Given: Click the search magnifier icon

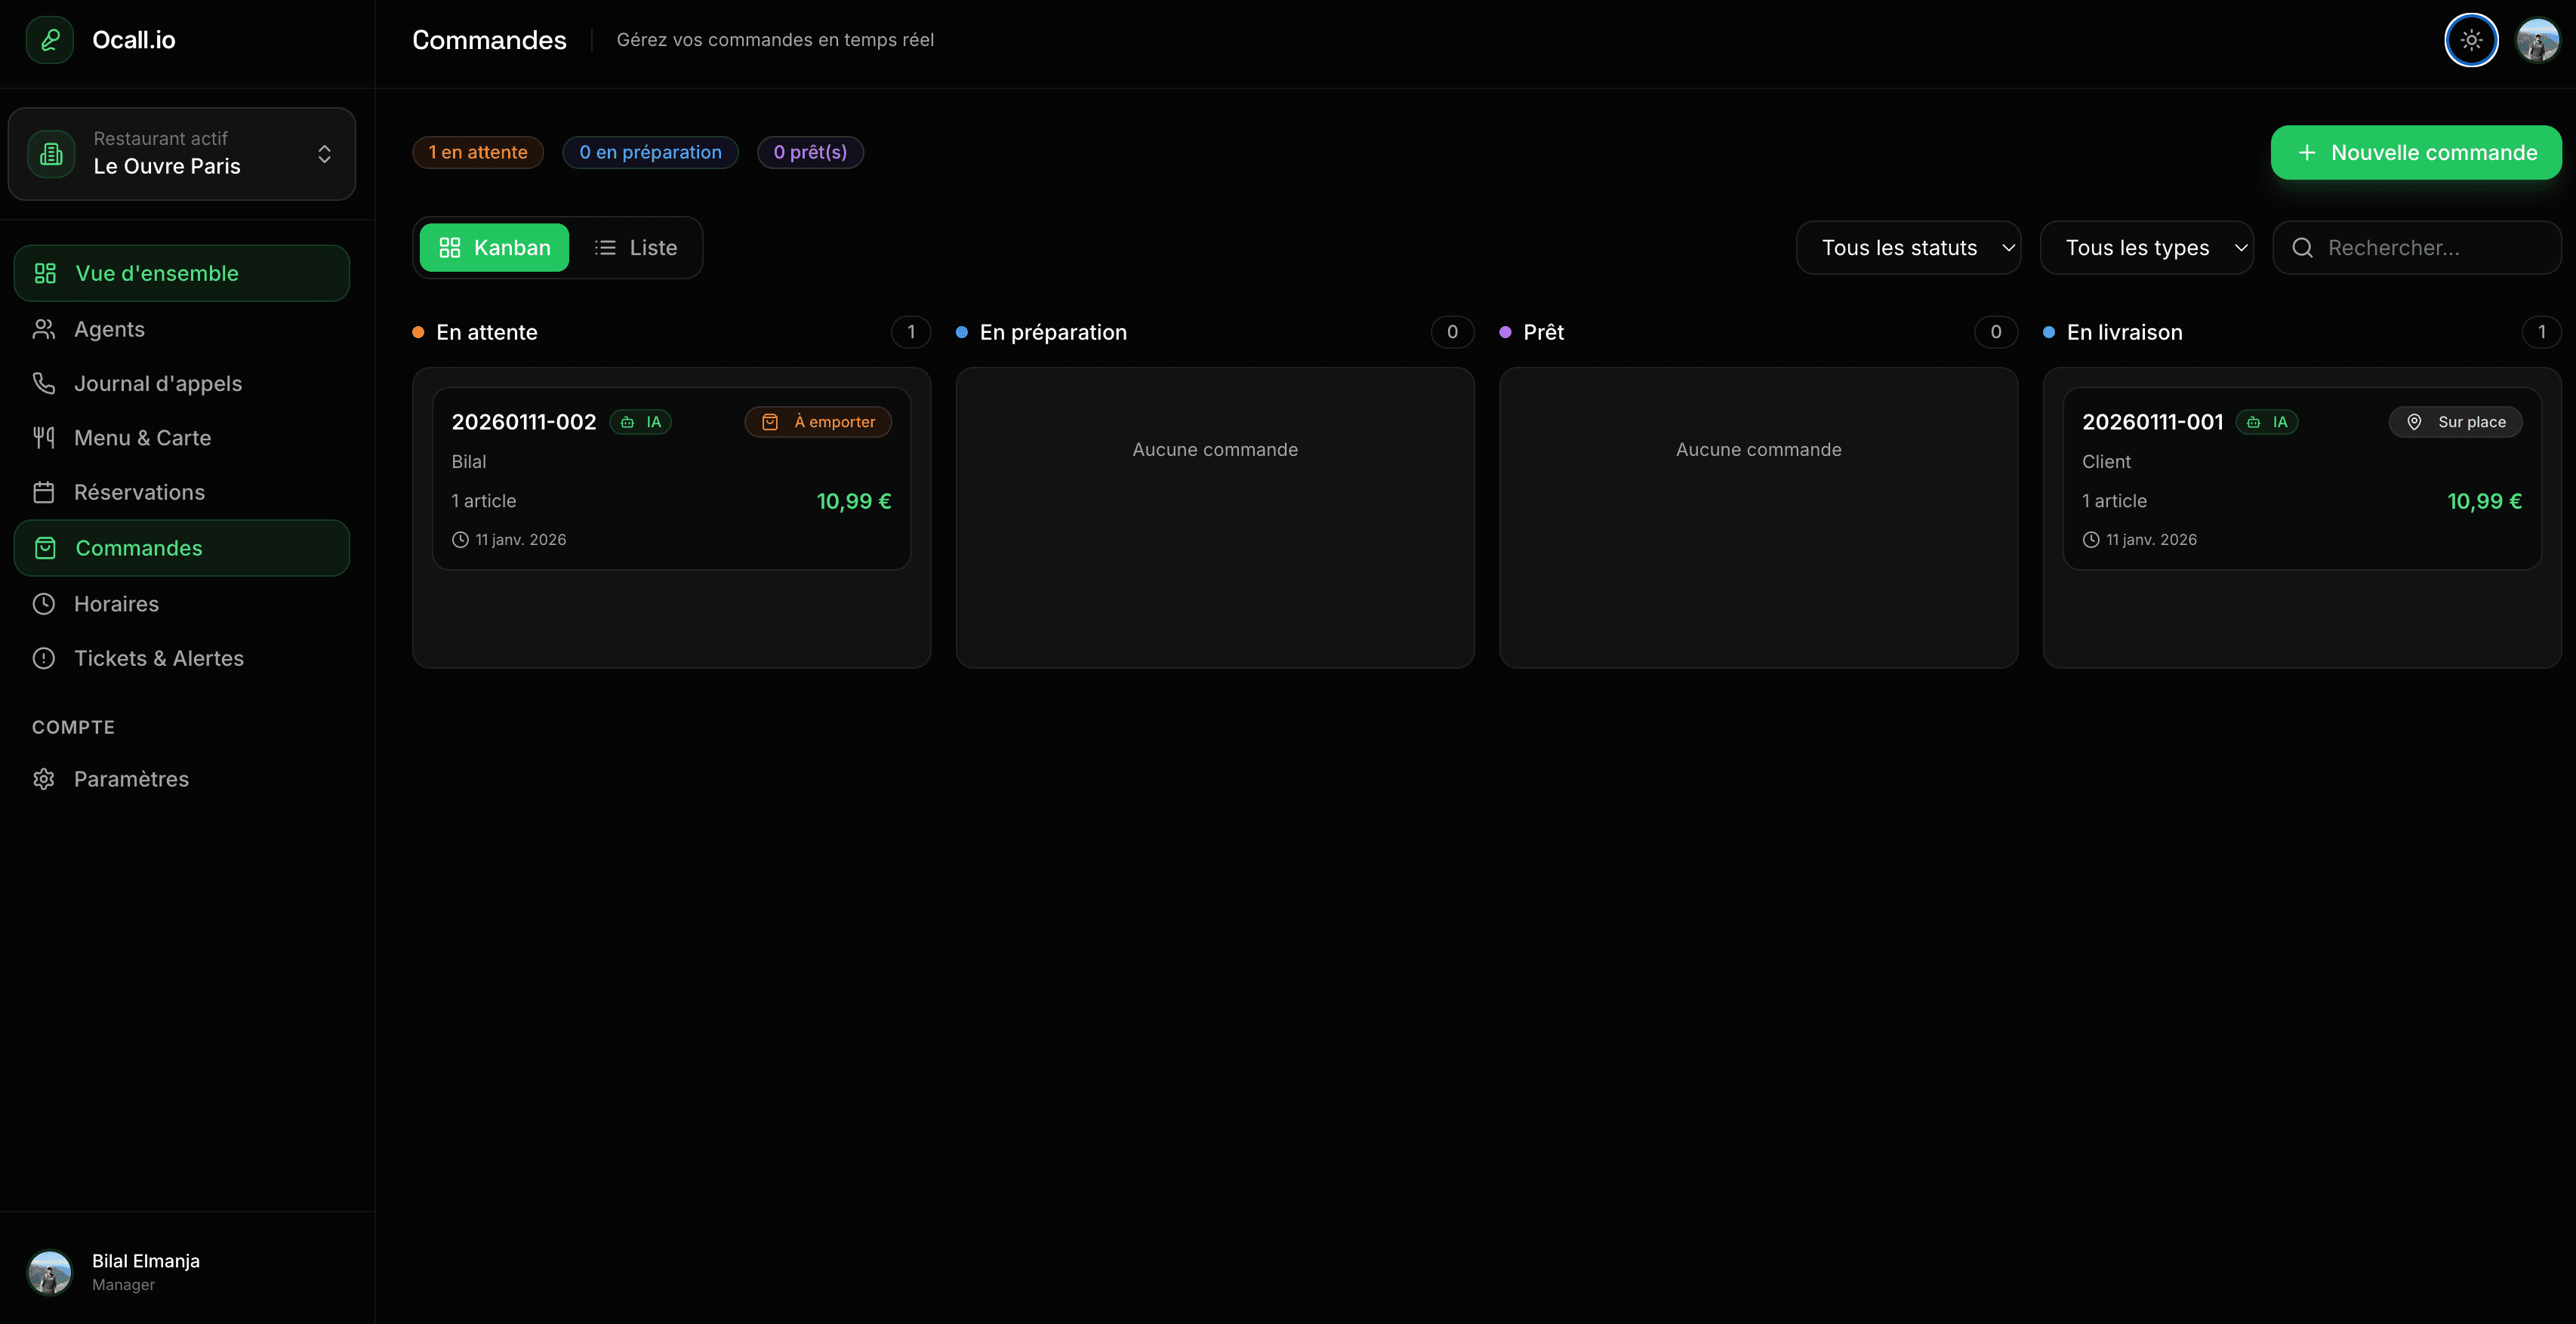Looking at the screenshot, I should (x=2303, y=247).
